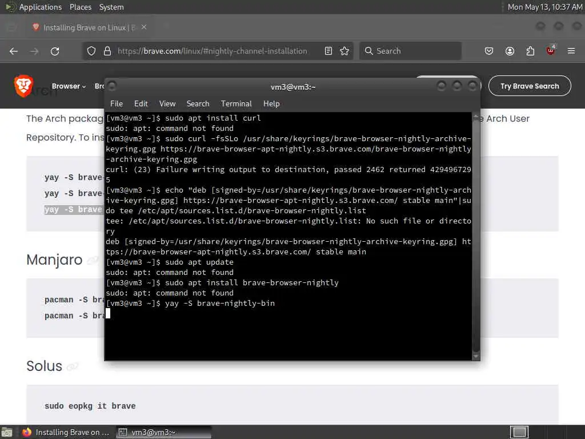The height and width of the screenshot is (439, 585).
Task: Open the tracking protection shield icon
Action: [x=91, y=51]
